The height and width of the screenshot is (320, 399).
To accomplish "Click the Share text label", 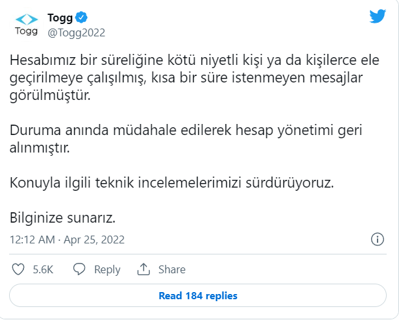I will (172, 269).
